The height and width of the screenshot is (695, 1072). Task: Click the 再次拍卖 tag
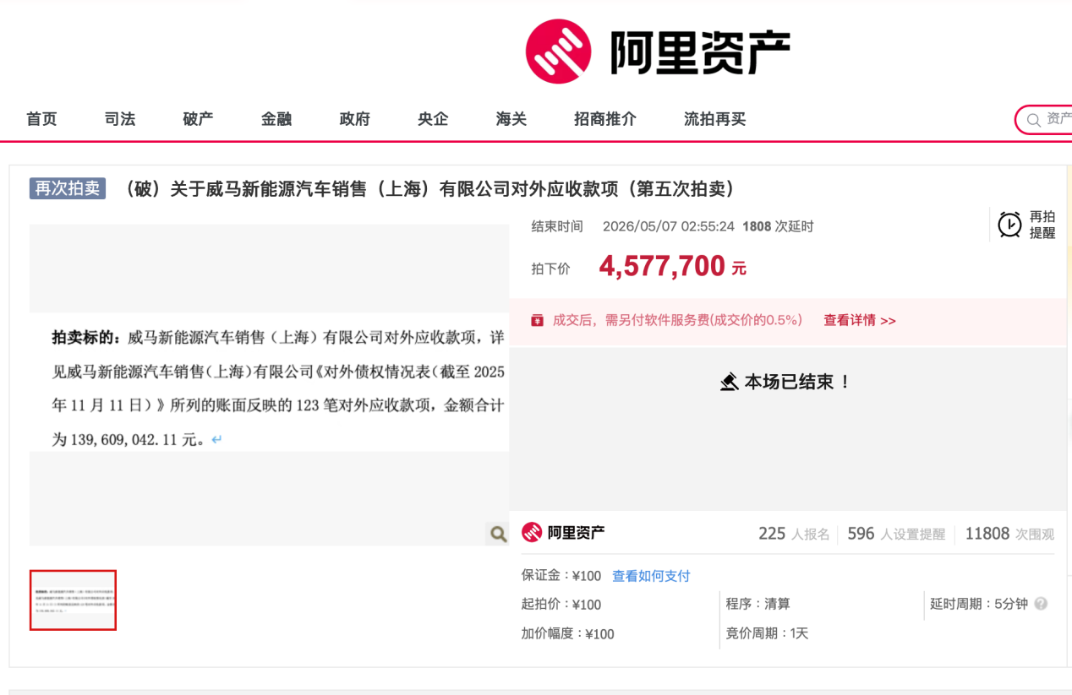[68, 188]
